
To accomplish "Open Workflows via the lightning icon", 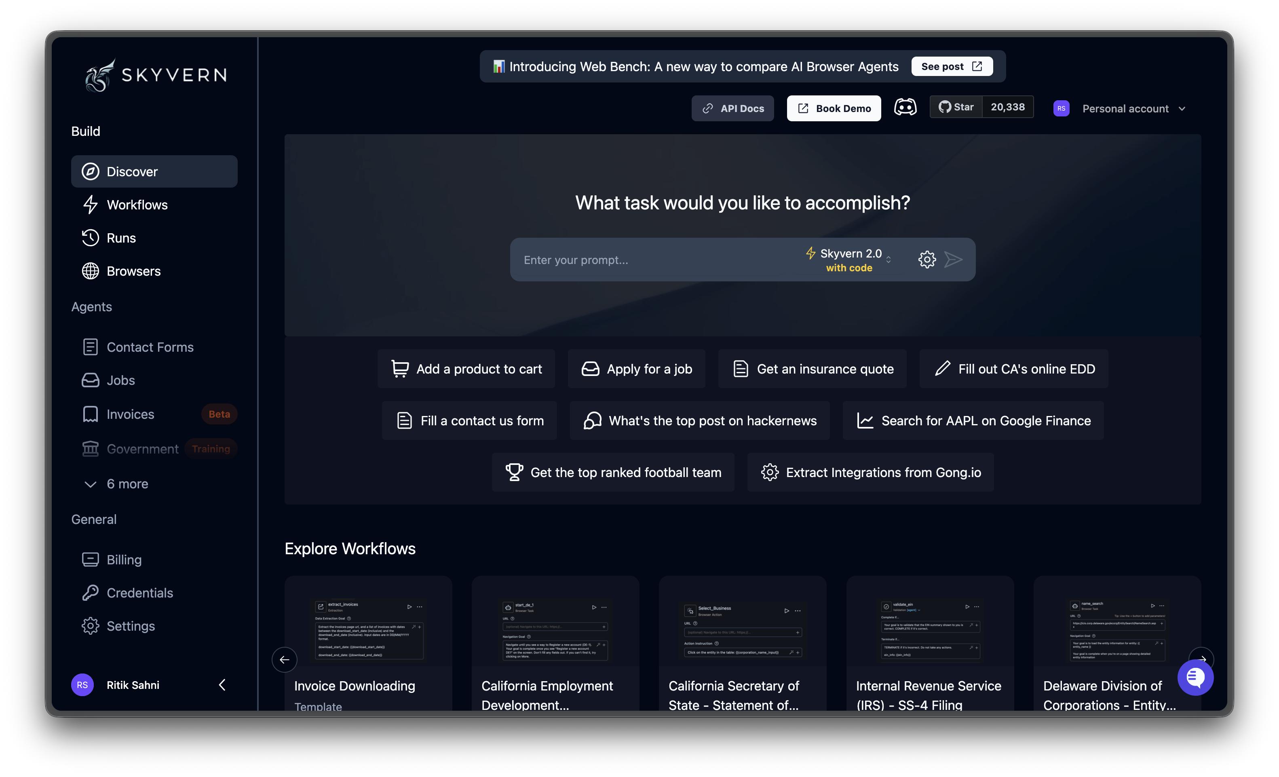I will point(91,205).
